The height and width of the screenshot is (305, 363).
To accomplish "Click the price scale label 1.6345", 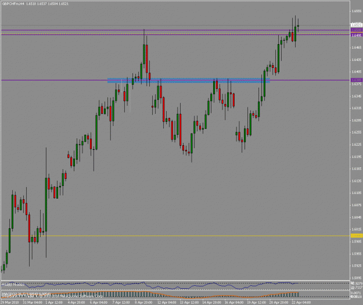I will coord(357,96).
